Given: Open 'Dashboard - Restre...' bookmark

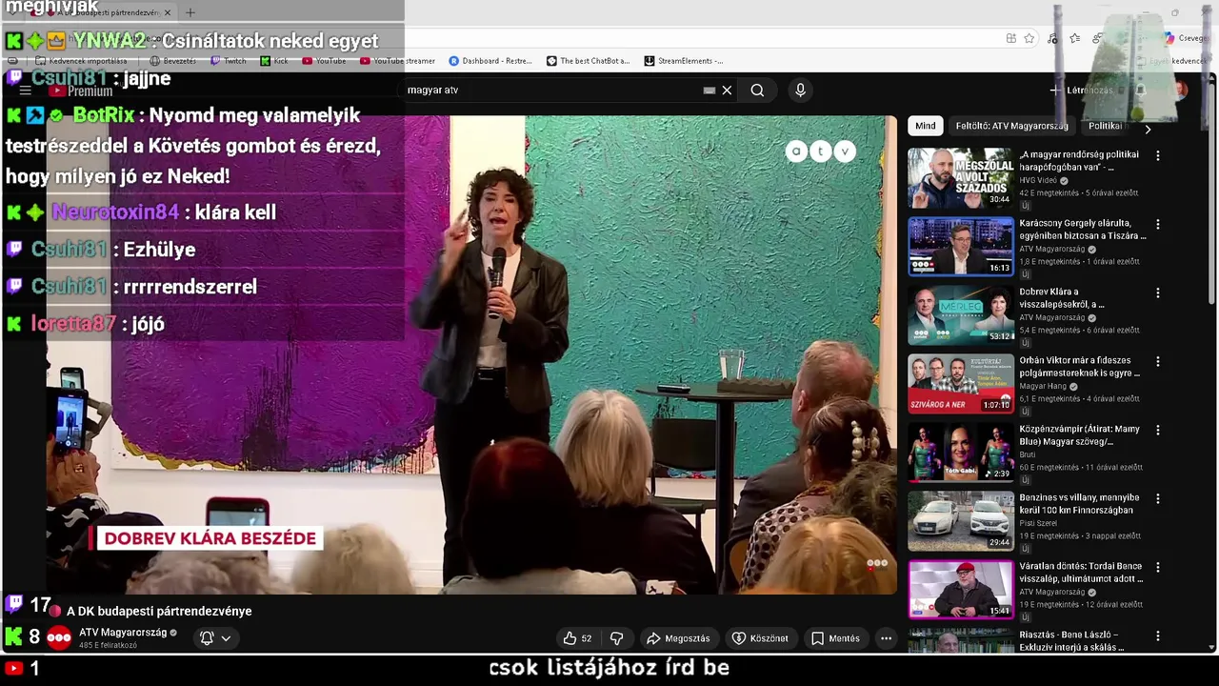Looking at the screenshot, I should pos(490,61).
